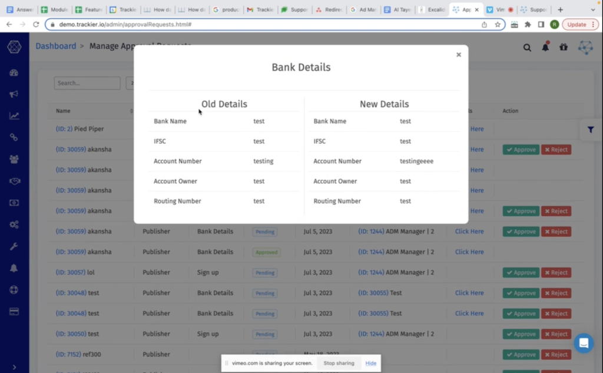The height and width of the screenshot is (373, 603).
Task: Click the Trackier logo at sidebar top
Action: click(x=14, y=47)
